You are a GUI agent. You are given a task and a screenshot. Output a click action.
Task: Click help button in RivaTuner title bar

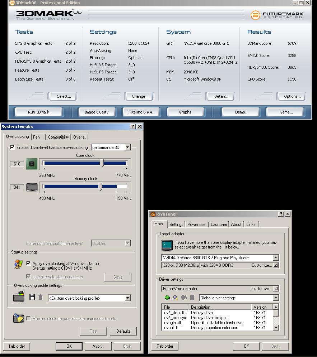point(281,214)
